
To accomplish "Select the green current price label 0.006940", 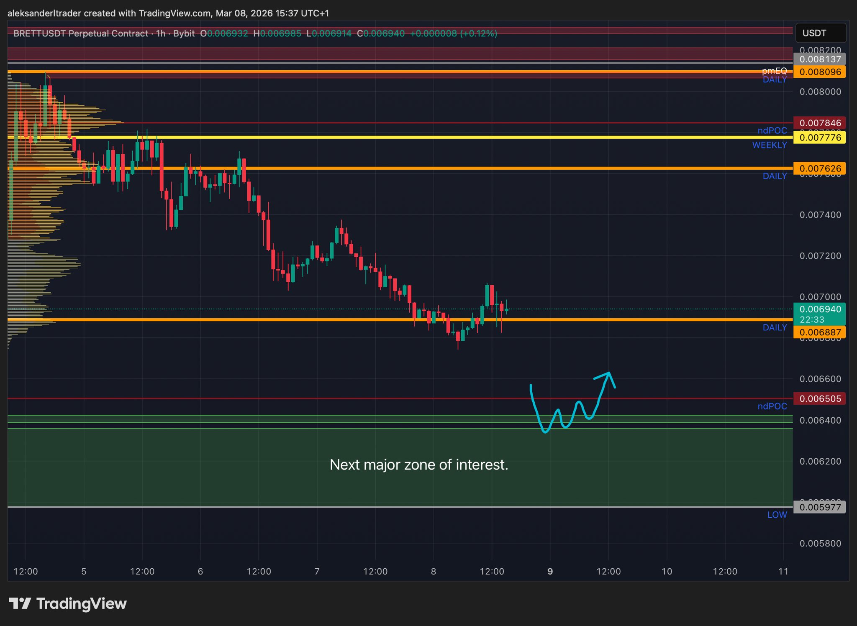I will click(819, 309).
